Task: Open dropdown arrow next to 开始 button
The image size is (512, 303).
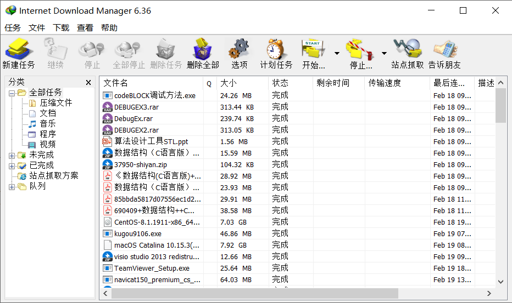Action: pos(337,54)
